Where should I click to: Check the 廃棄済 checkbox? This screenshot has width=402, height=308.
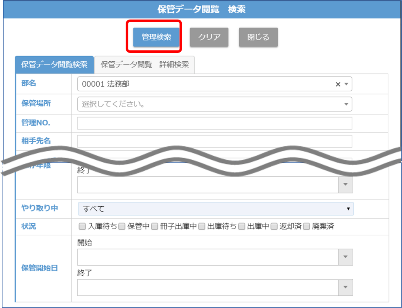pyautogui.click(x=306, y=227)
